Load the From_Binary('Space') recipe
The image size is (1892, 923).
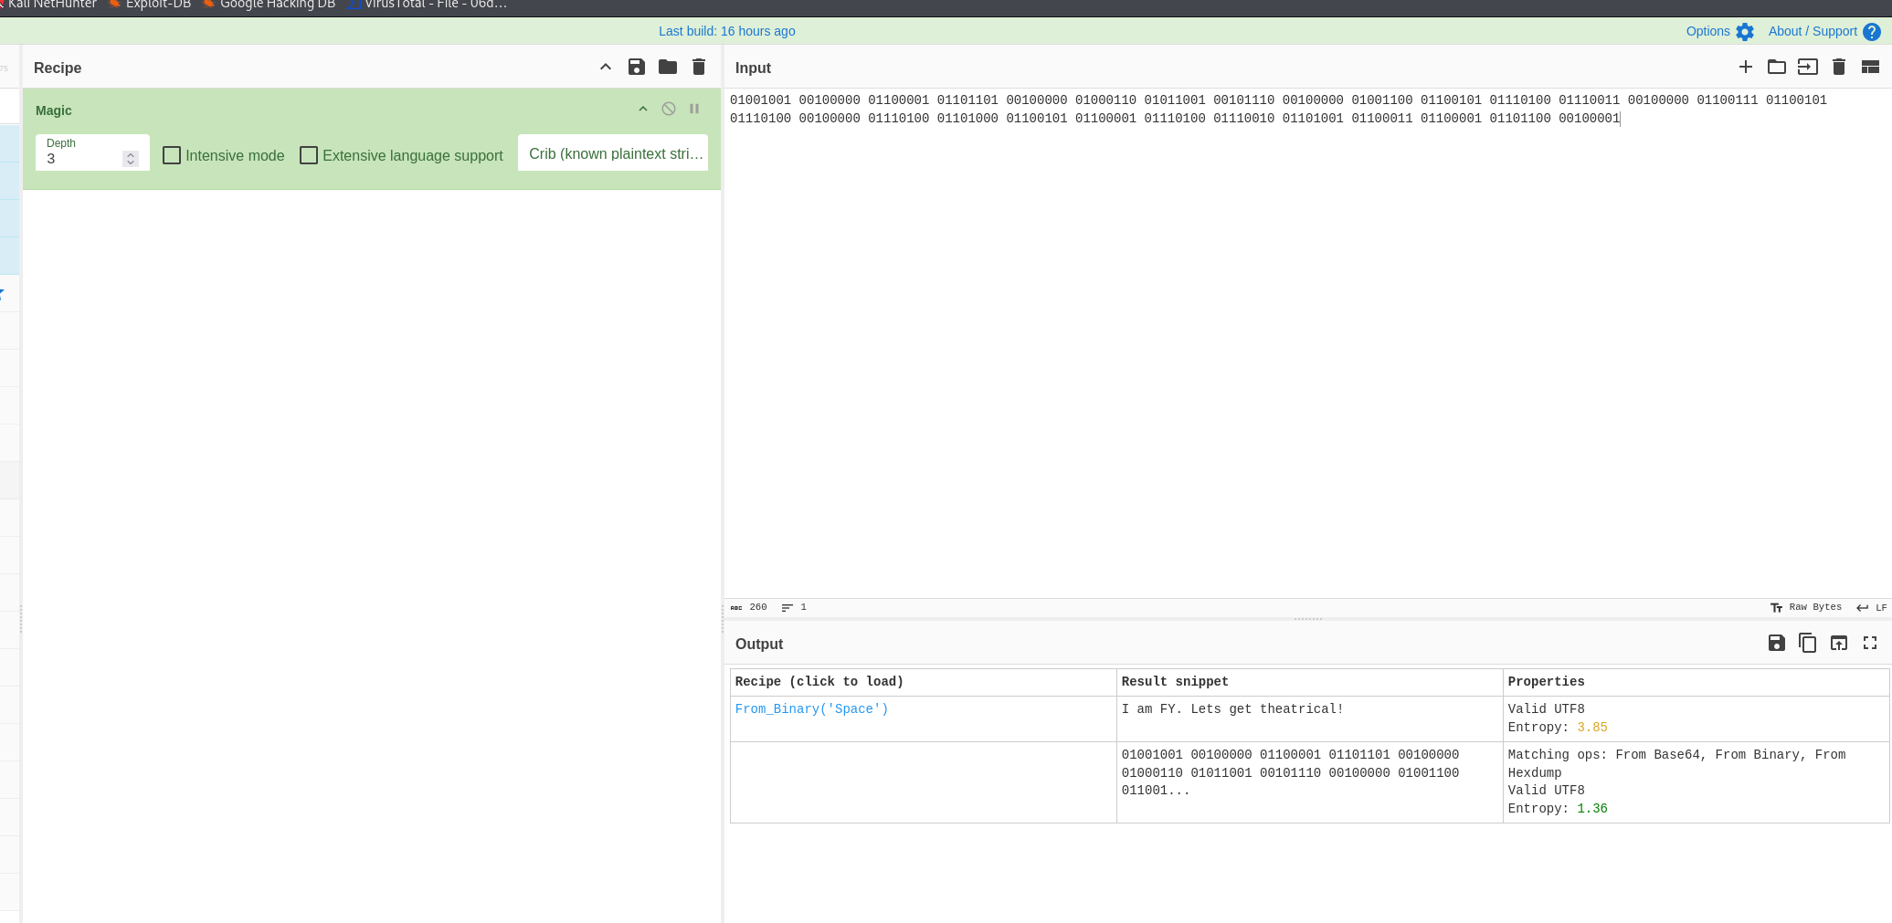tap(811, 708)
